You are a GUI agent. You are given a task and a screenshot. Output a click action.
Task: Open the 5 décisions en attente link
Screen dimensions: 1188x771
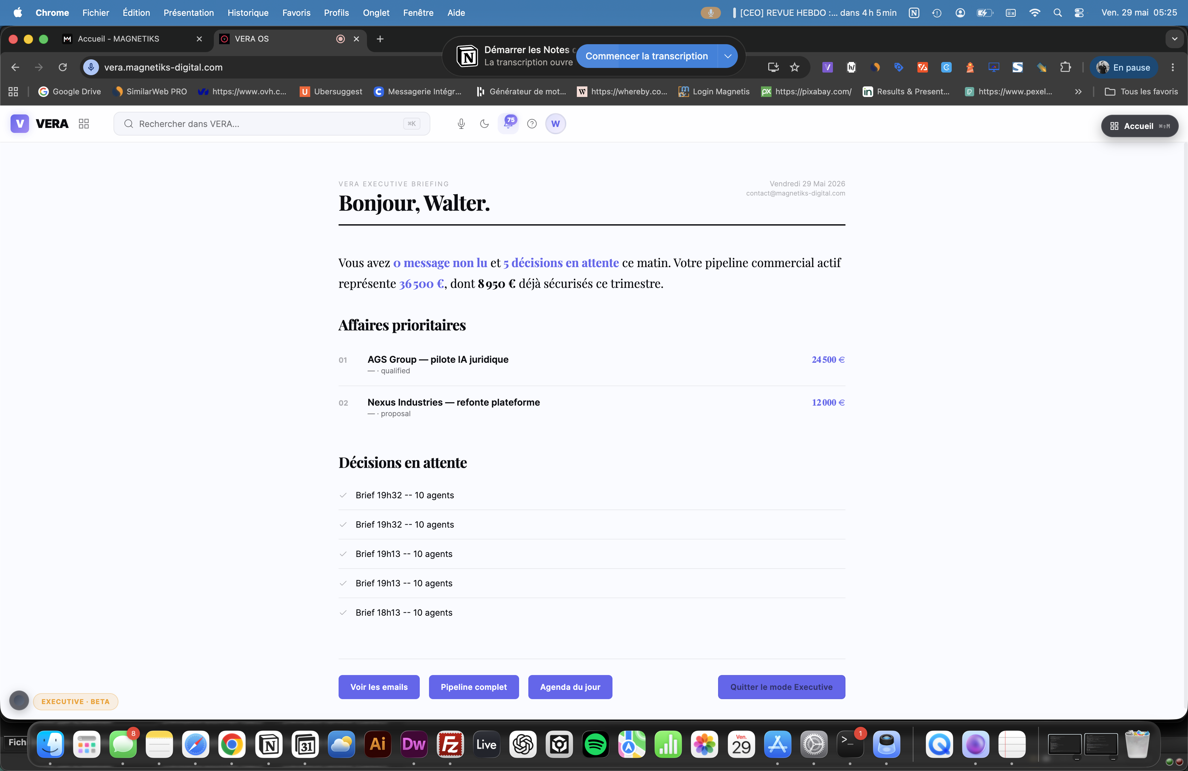coord(561,263)
